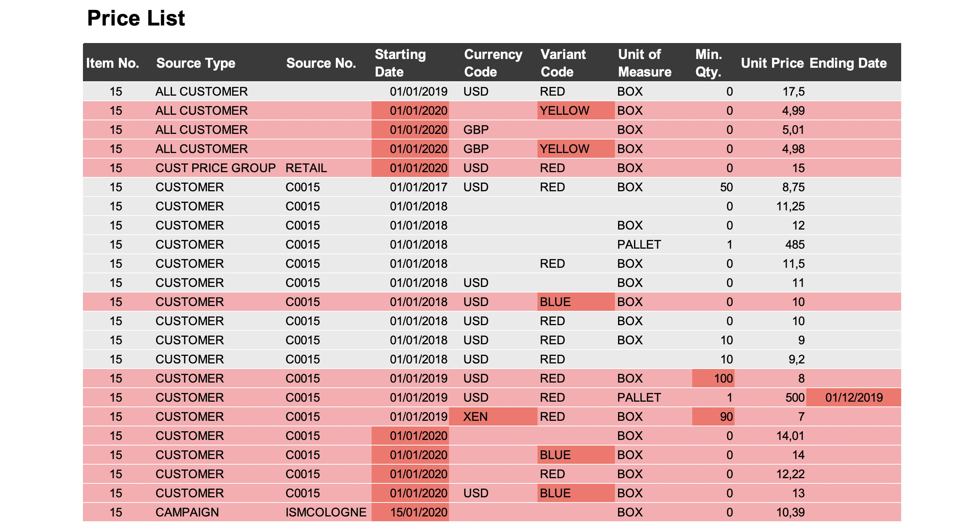The height and width of the screenshot is (530, 957).
Task: Click the ISMCOLOGNE source number cell
Action: (326, 512)
